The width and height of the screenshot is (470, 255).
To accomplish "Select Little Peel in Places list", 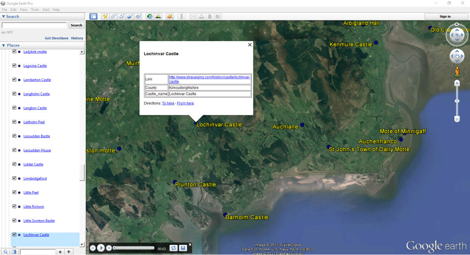I will 31,193.
